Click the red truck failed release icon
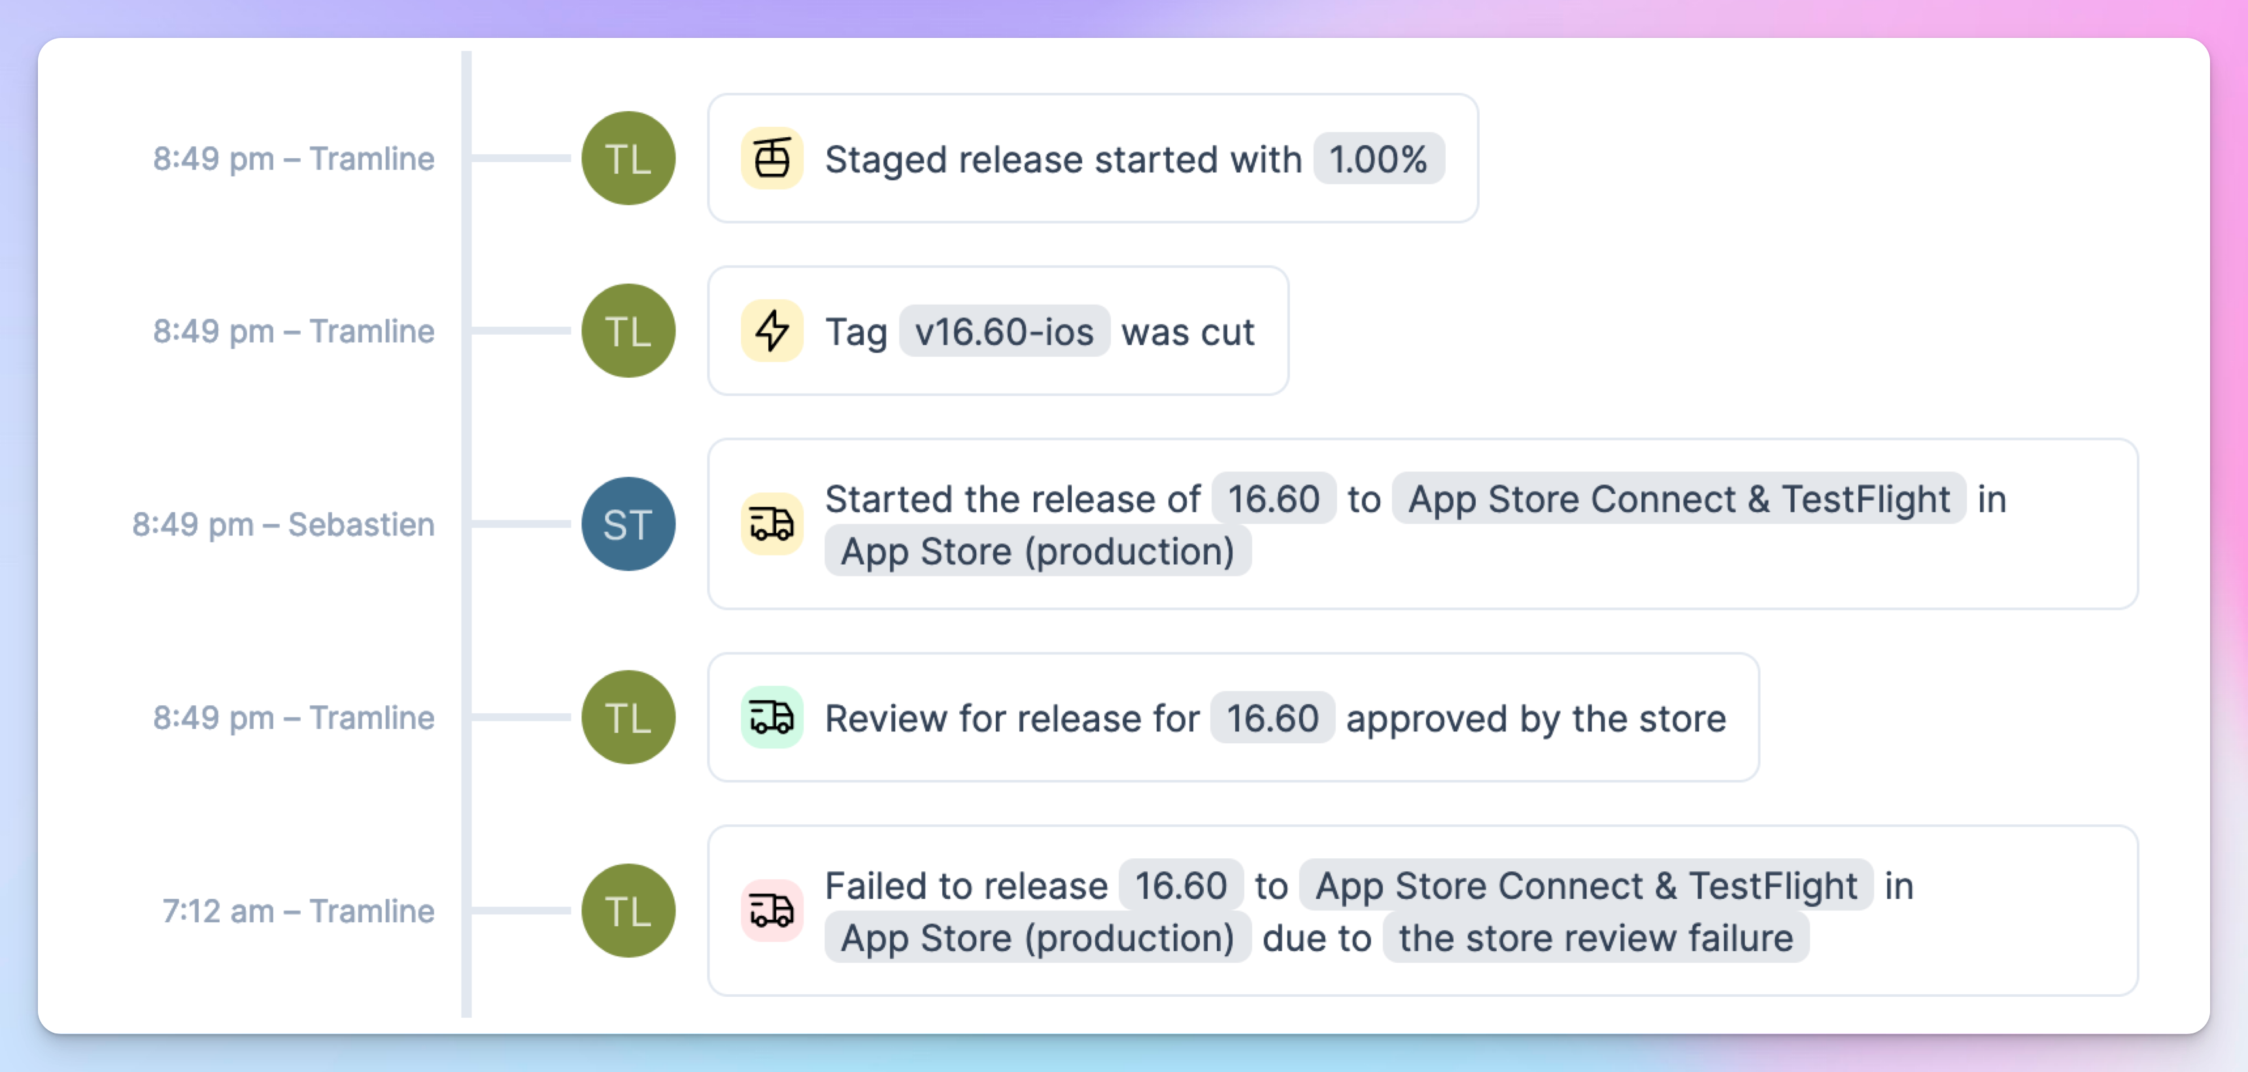 pos(772,911)
